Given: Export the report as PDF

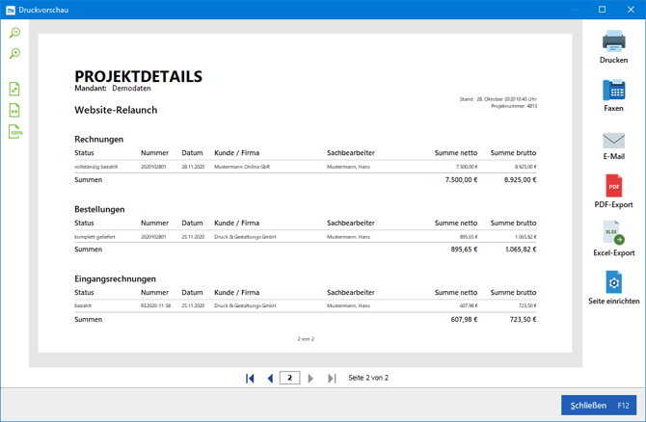Looking at the screenshot, I should (613, 191).
